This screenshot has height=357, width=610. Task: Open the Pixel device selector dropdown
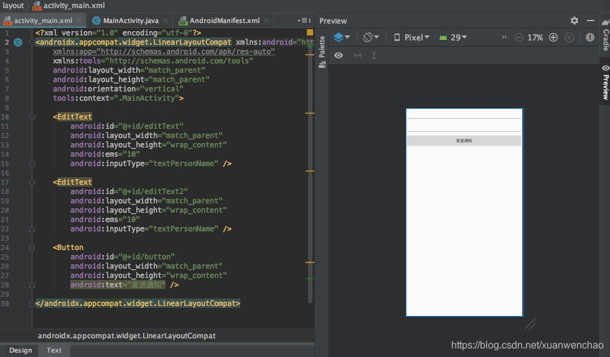[x=411, y=37]
